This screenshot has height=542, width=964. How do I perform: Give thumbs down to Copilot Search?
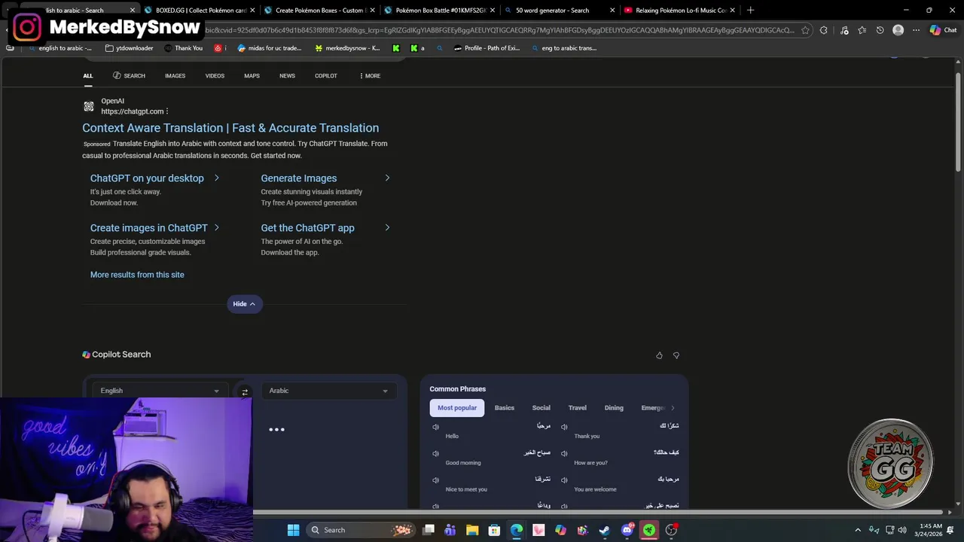(676, 355)
